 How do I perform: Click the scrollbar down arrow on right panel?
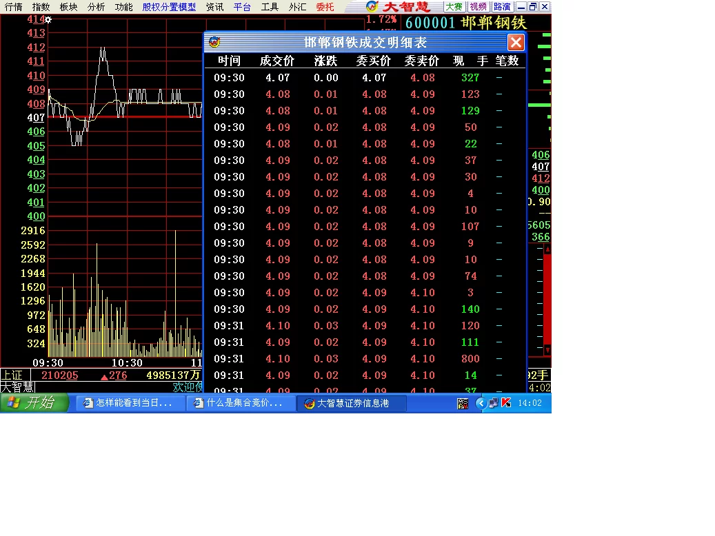547,350
